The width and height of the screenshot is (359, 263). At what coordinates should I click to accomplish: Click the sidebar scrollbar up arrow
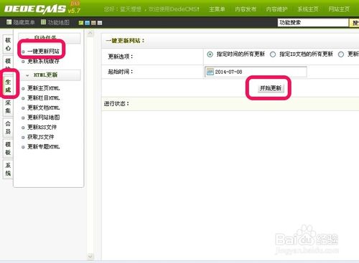pyautogui.click(x=90, y=33)
